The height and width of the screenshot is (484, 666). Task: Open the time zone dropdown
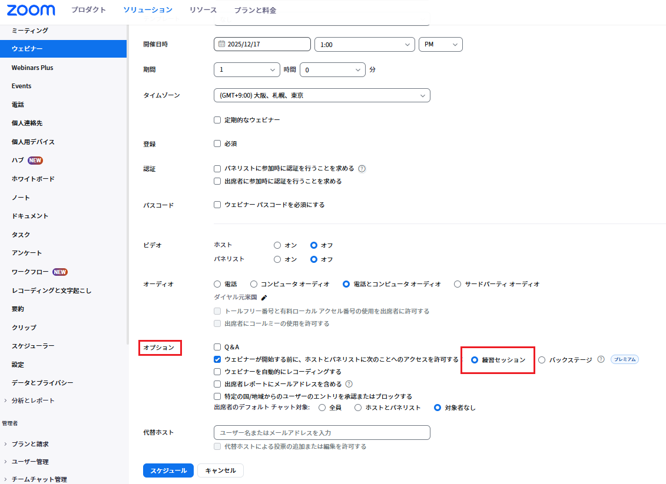coord(322,95)
